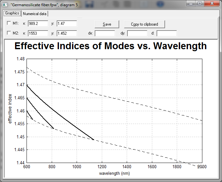Click the M2 x field showing 1553
222x182 pixels.
38,33
